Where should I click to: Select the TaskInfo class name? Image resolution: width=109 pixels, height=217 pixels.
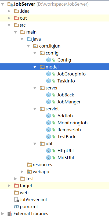(x=66, y=81)
